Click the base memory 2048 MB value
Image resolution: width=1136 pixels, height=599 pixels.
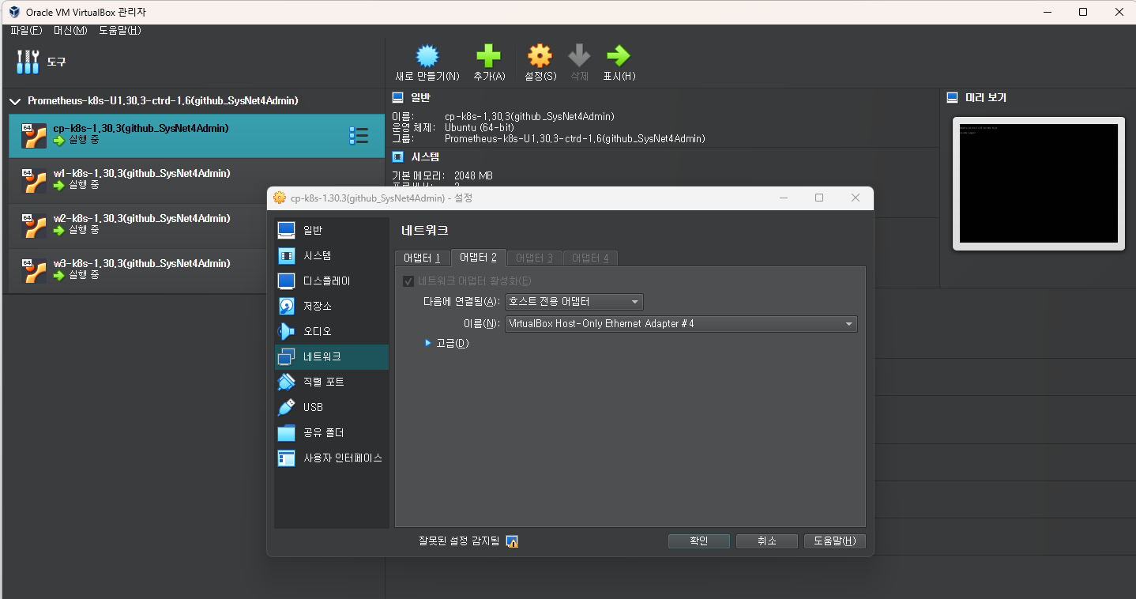pyautogui.click(x=473, y=175)
